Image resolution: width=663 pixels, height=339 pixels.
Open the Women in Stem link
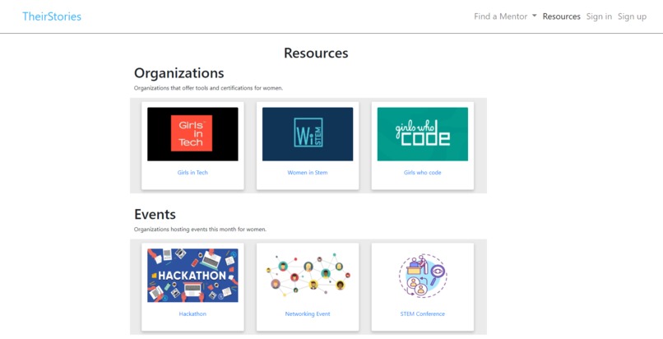[308, 173]
